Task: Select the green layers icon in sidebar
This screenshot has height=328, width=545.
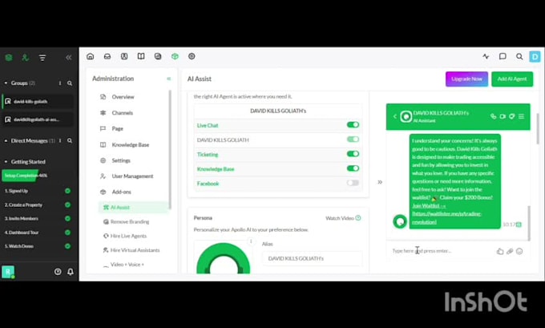Action: 9,58
